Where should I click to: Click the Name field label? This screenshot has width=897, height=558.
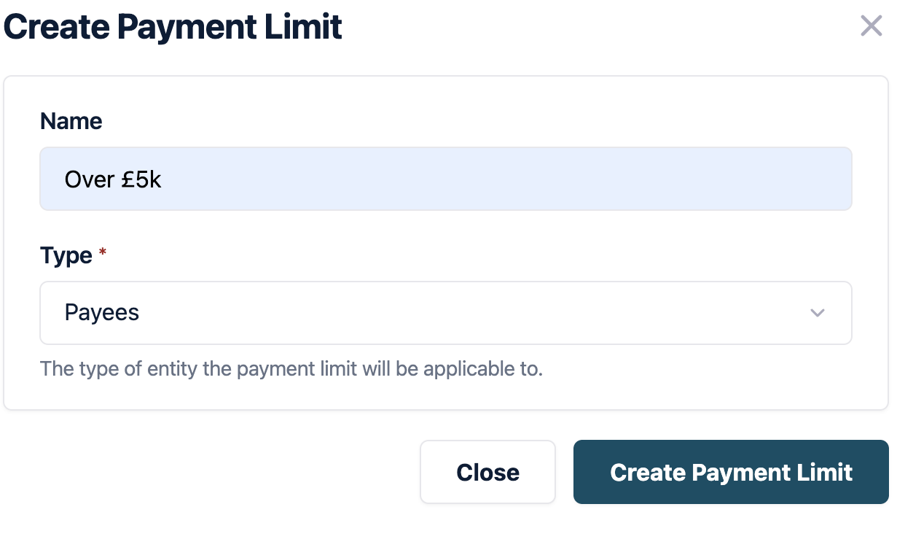click(71, 121)
